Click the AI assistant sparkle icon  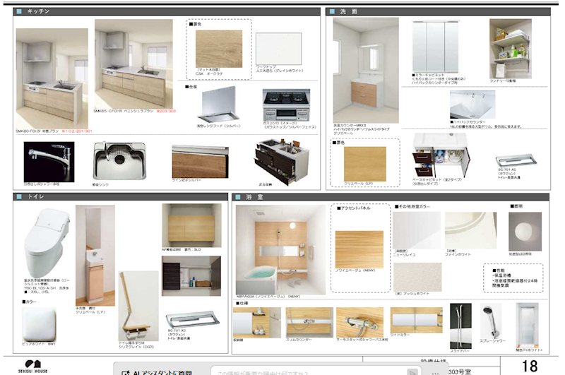(x=125, y=373)
